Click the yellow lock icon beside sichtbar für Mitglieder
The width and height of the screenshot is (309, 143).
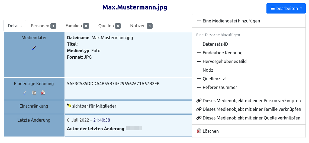pos(69,106)
